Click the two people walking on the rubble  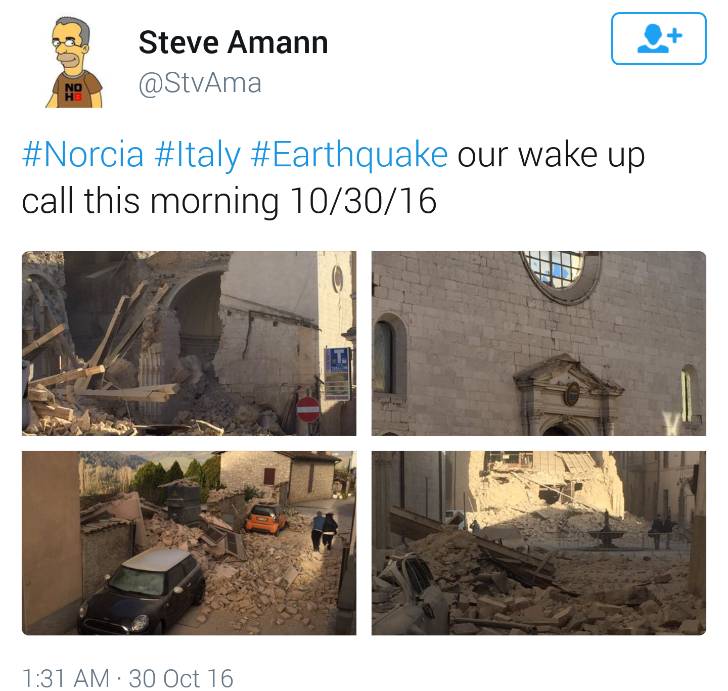tap(324, 530)
